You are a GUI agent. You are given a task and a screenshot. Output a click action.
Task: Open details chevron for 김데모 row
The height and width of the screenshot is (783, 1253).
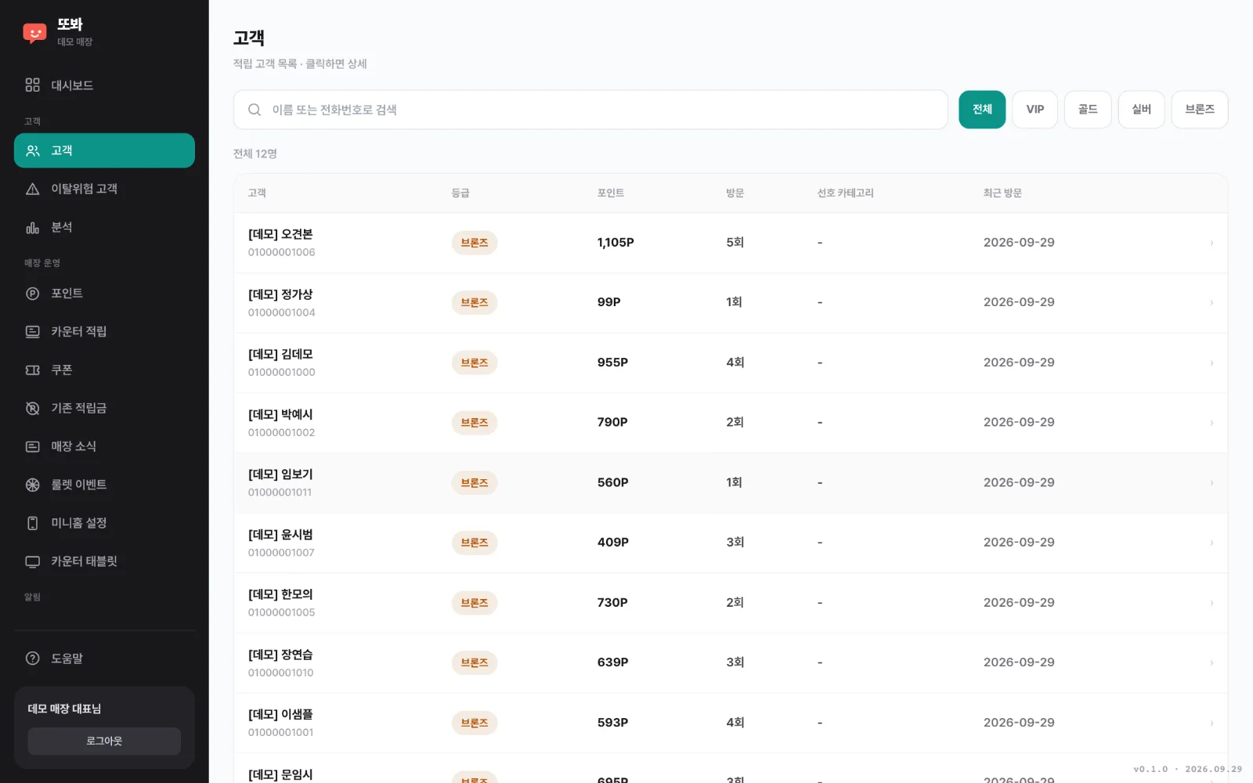(1211, 363)
